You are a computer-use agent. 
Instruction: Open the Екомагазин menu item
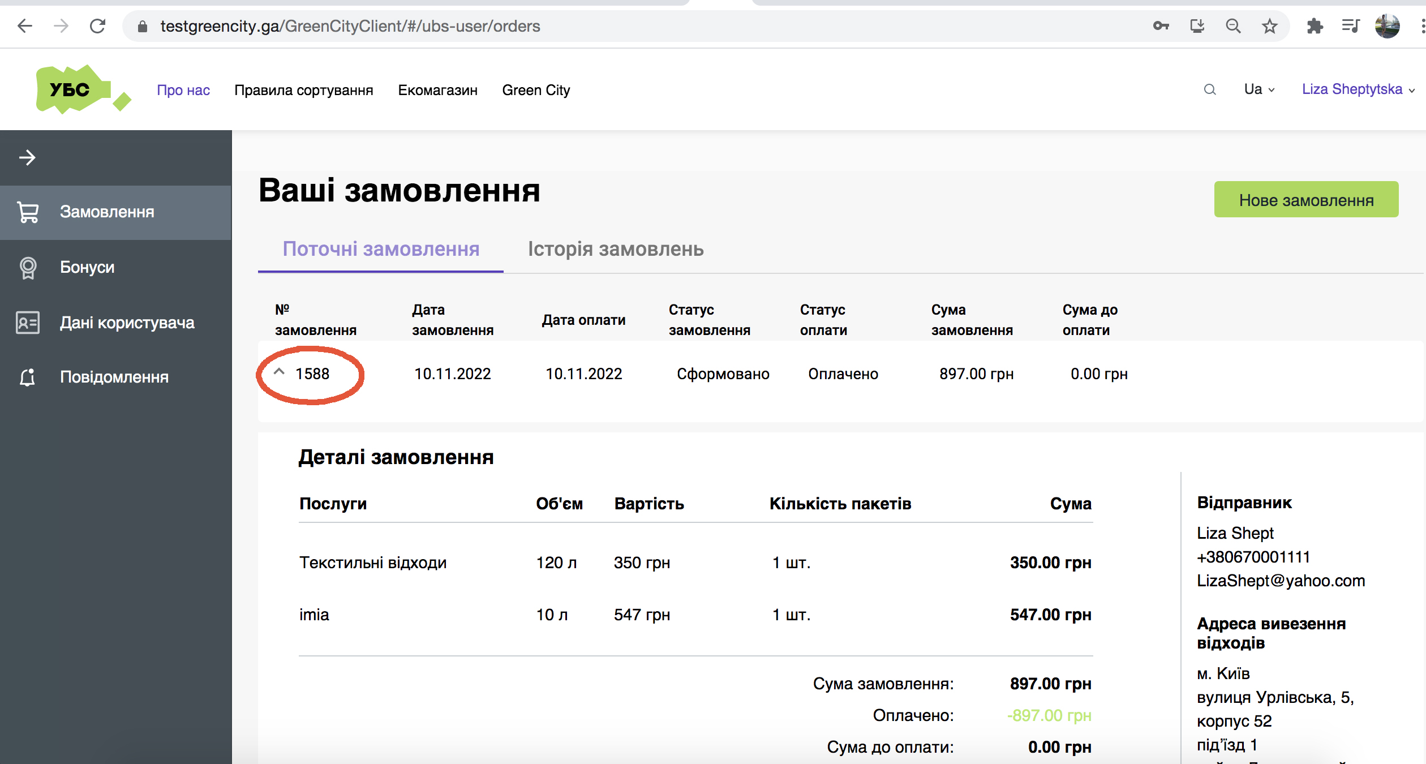click(437, 89)
